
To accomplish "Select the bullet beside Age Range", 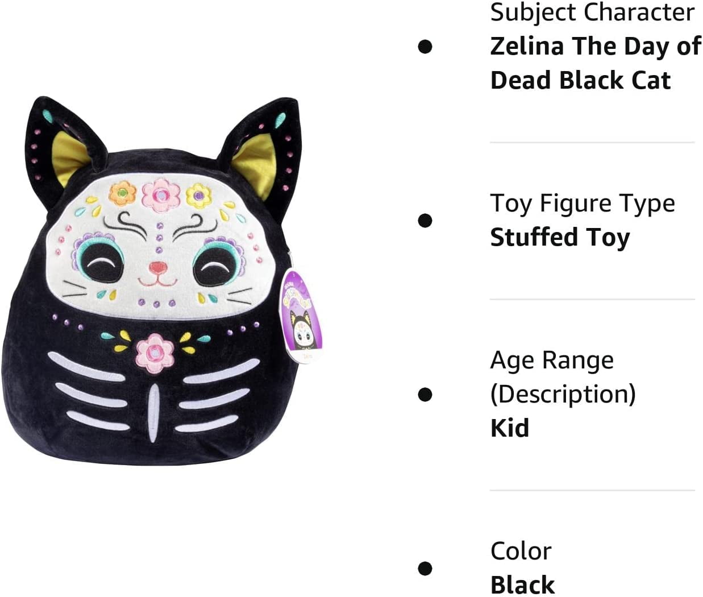I will (425, 394).
